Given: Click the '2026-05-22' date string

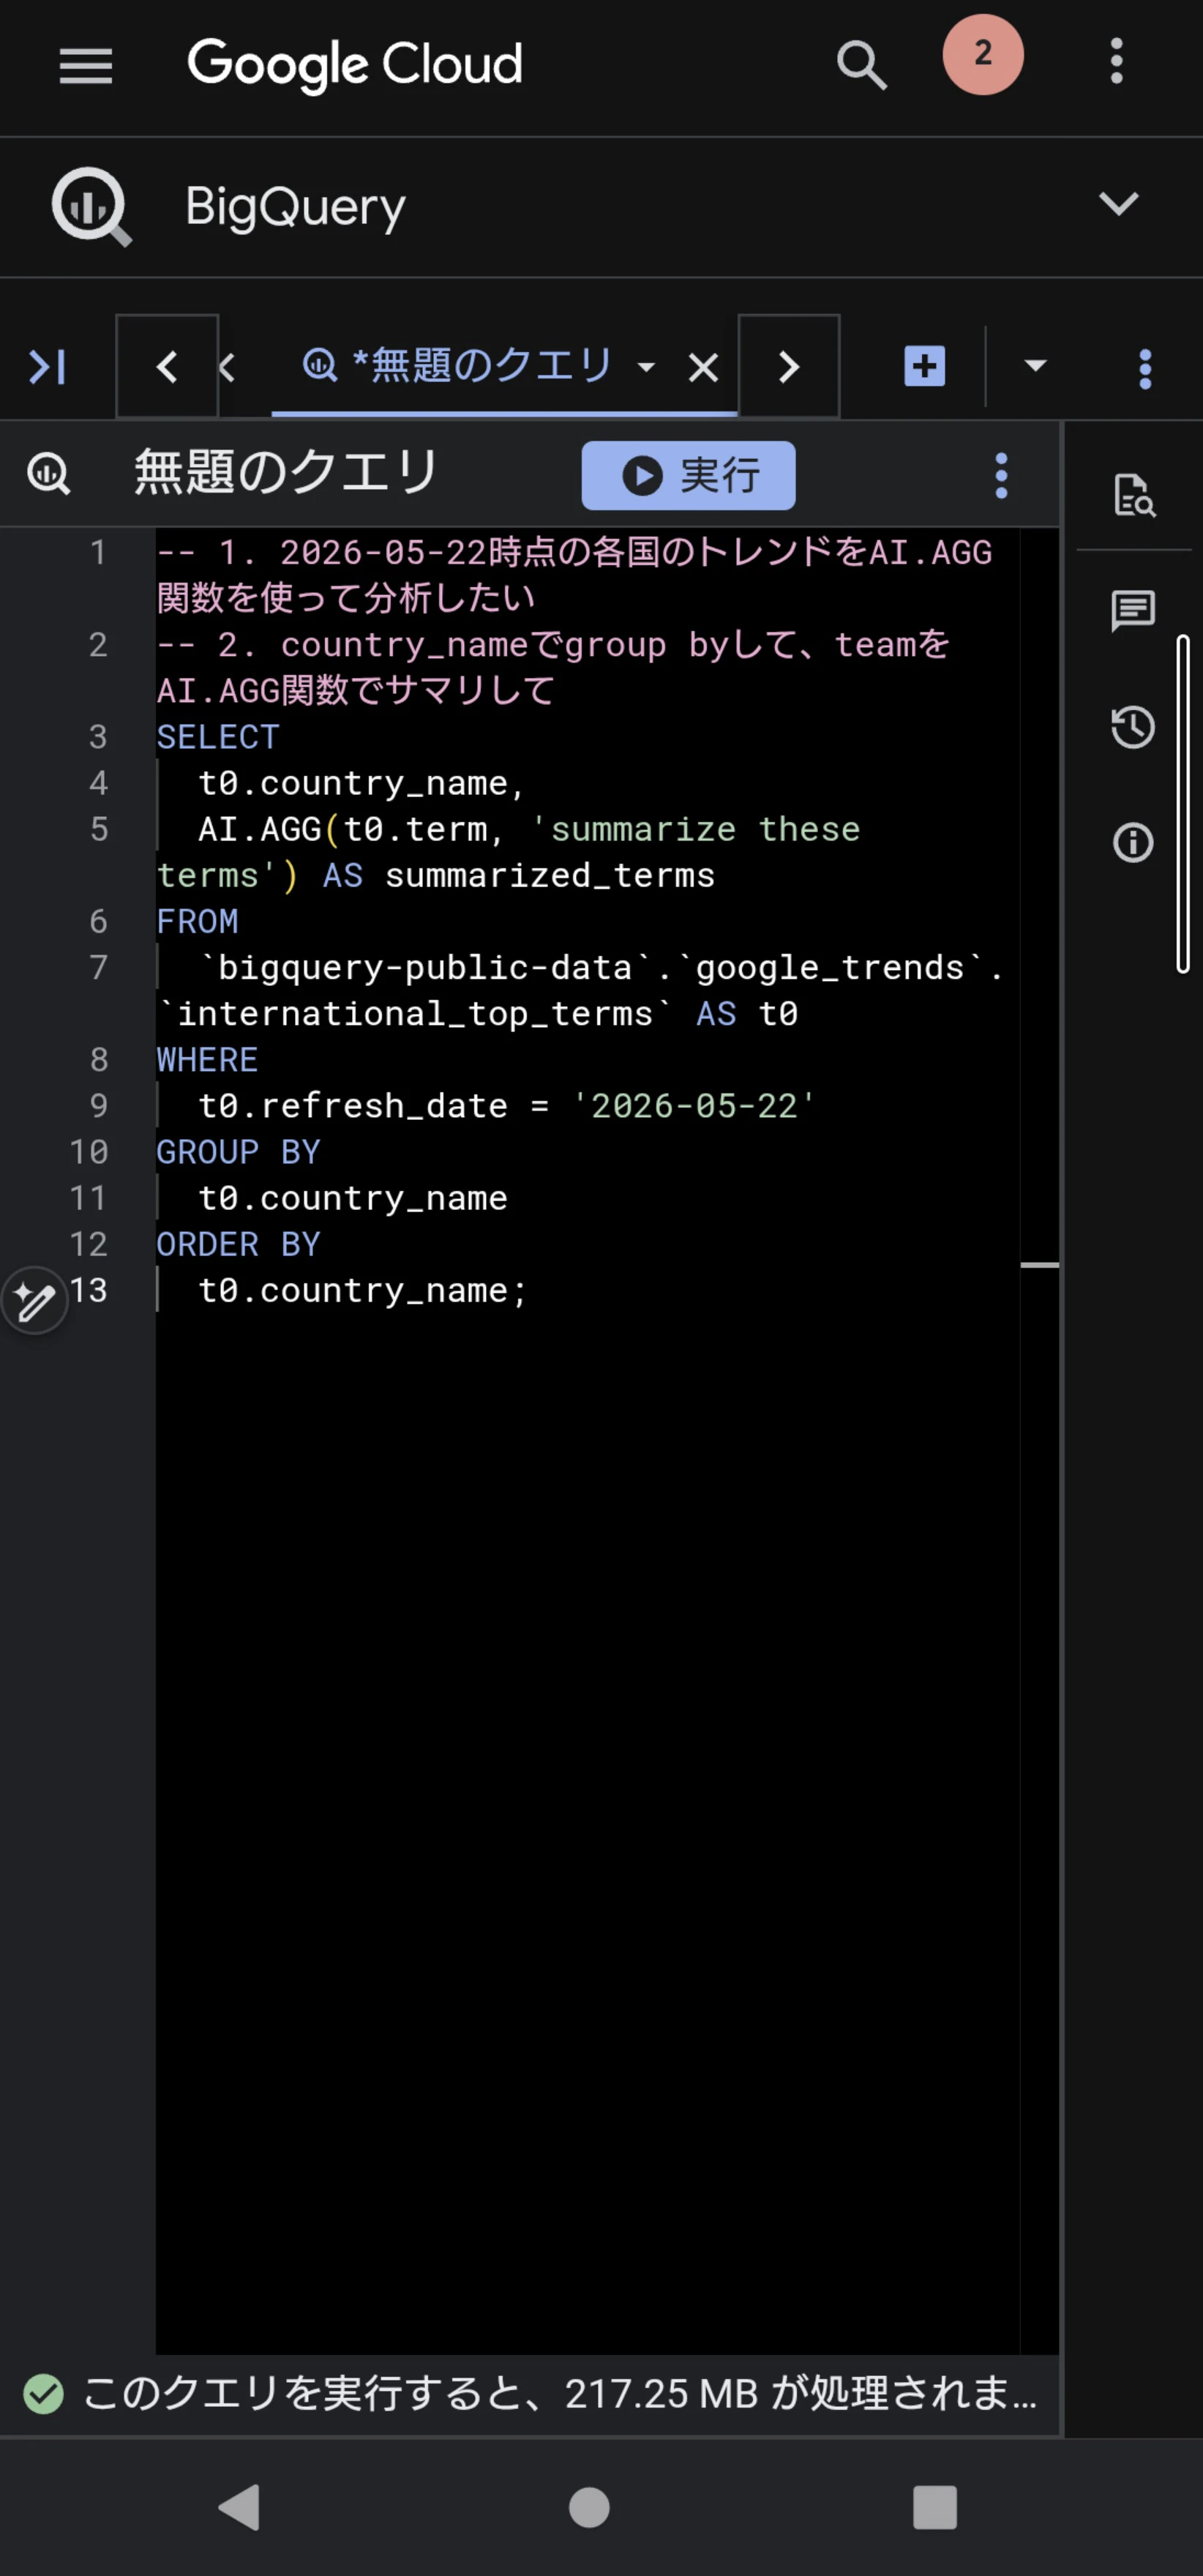Looking at the screenshot, I should [x=694, y=1105].
